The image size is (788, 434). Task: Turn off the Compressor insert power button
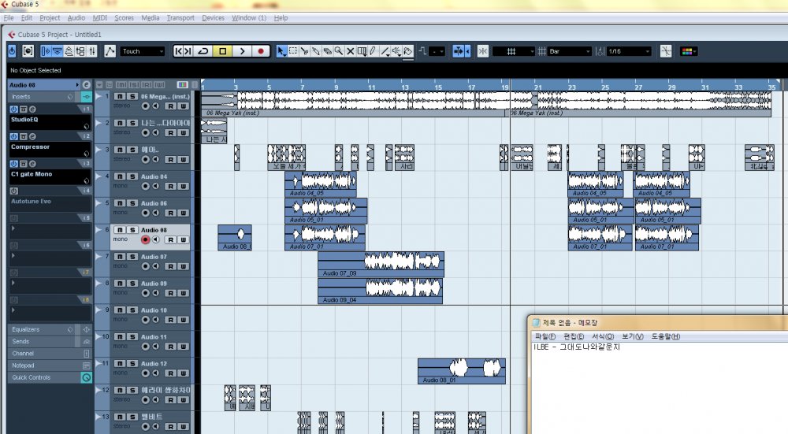pos(13,136)
